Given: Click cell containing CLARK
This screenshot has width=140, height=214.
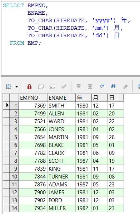Looking at the screenshot, I should (x=61, y=153).
